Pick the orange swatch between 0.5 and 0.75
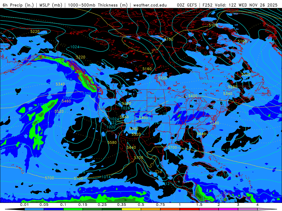 [151, 209]
